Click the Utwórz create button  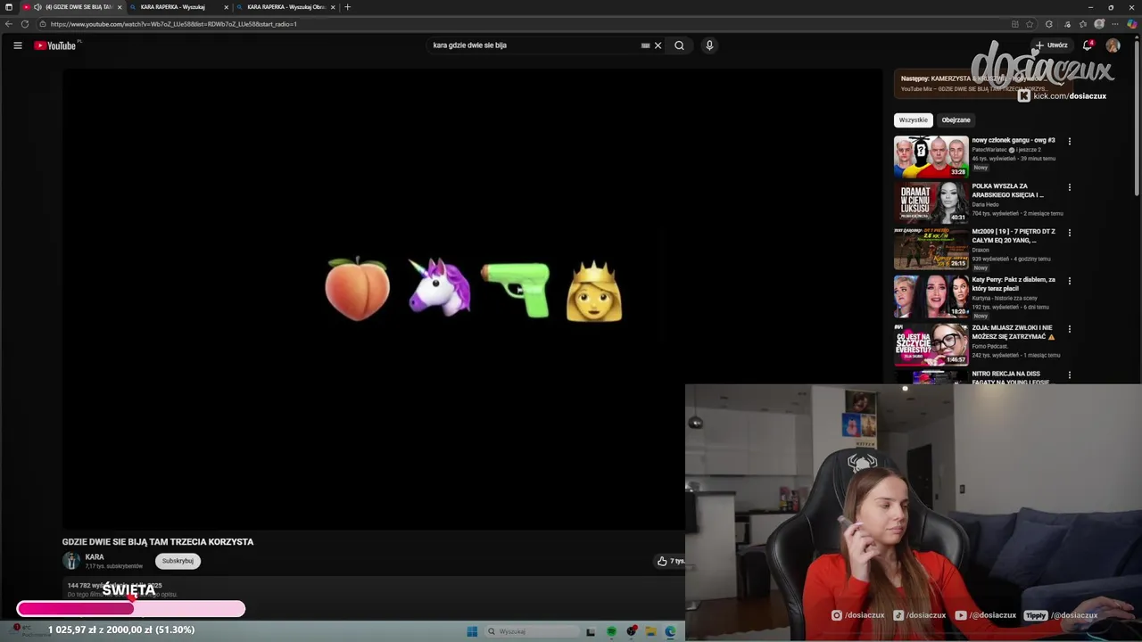(x=1051, y=45)
